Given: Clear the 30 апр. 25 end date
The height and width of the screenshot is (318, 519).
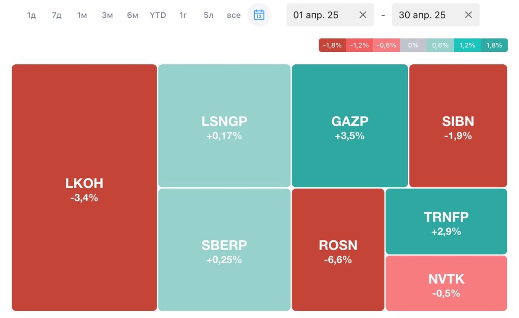Looking at the screenshot, I should pos(468,15).
